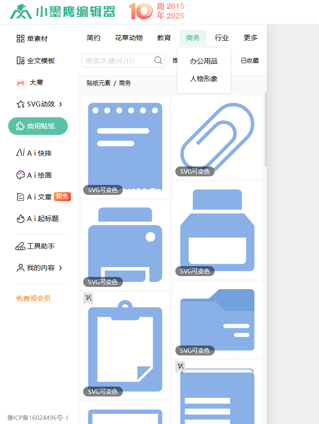Click the 限免 badge beside Ai文章
The width and height of the screenshot is (319, 424).
[x=62, y=197]
